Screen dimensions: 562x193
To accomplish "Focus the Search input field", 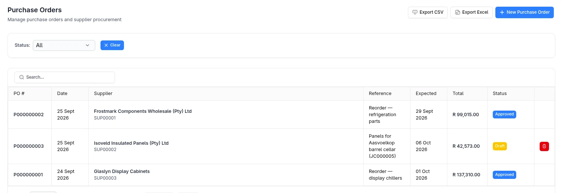I will click(65, 77).
